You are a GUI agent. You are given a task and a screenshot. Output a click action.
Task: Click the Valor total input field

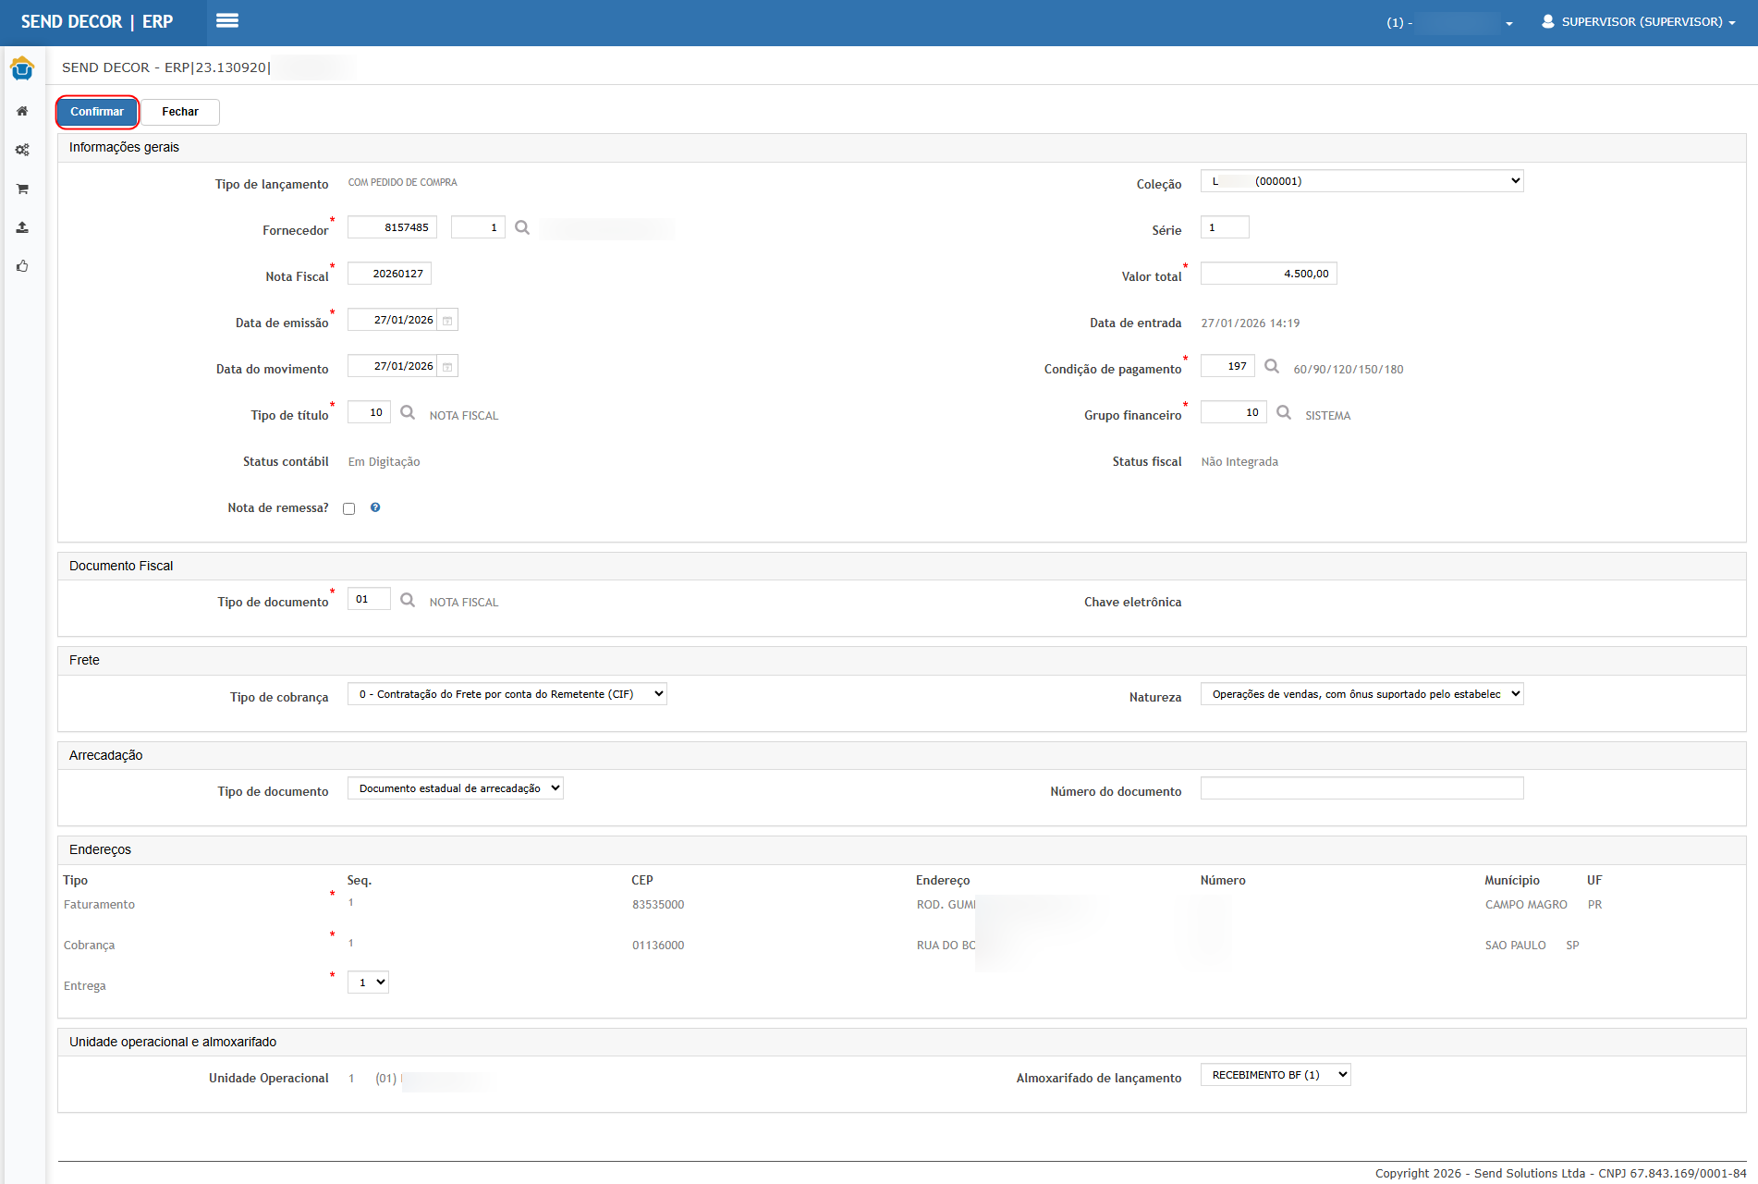(x=1268, y=274)
